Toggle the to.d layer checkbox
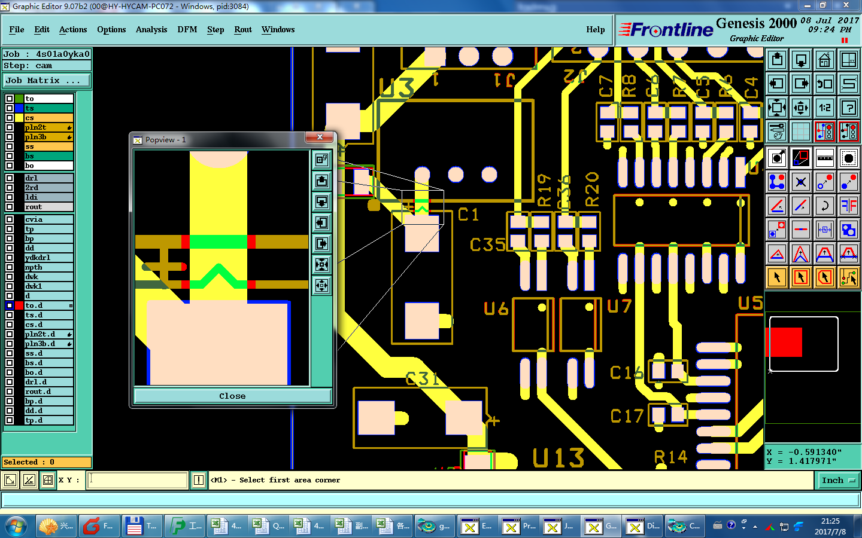This screenshot has height=538, width=862. coord(10,305)
